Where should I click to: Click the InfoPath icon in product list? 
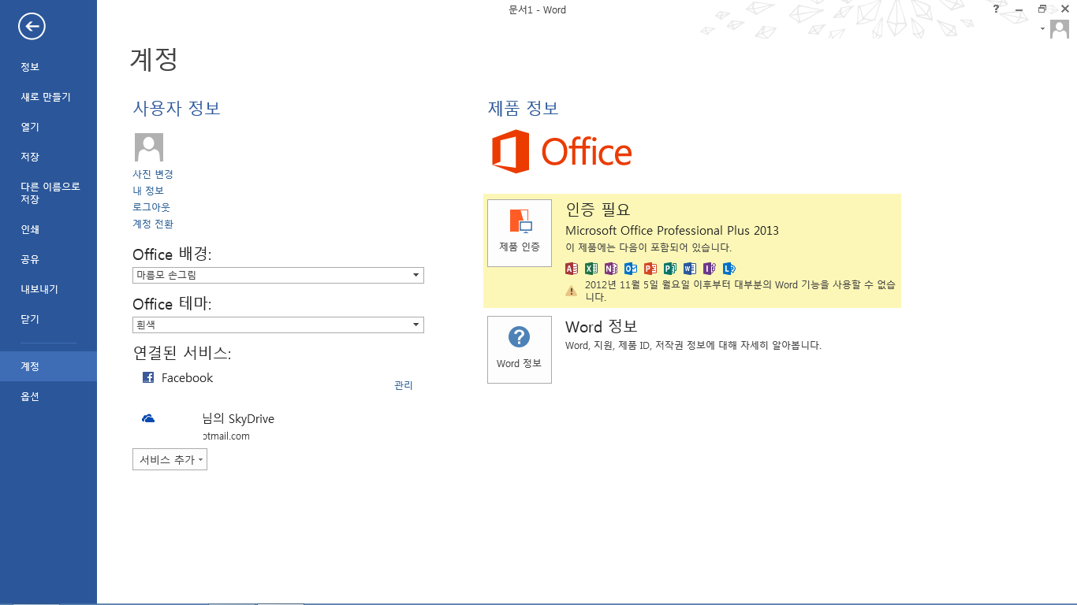710,269
